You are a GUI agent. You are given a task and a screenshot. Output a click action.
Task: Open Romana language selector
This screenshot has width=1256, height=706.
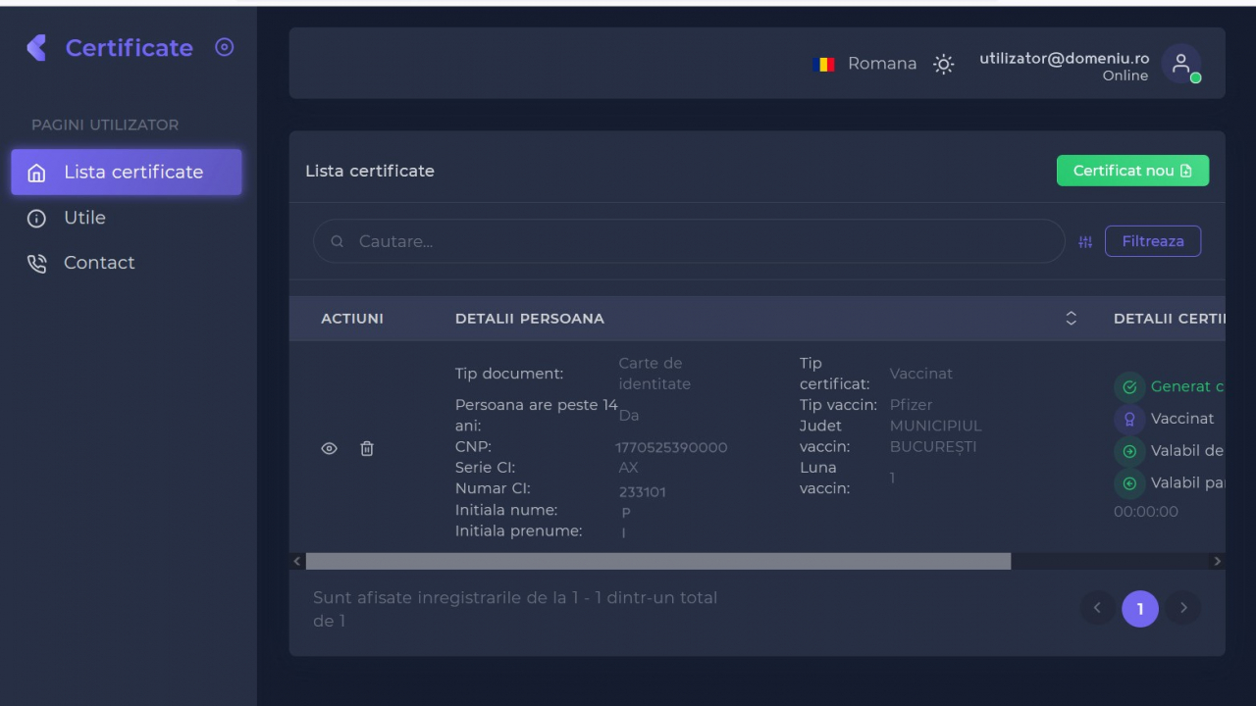tap(865, 64)
